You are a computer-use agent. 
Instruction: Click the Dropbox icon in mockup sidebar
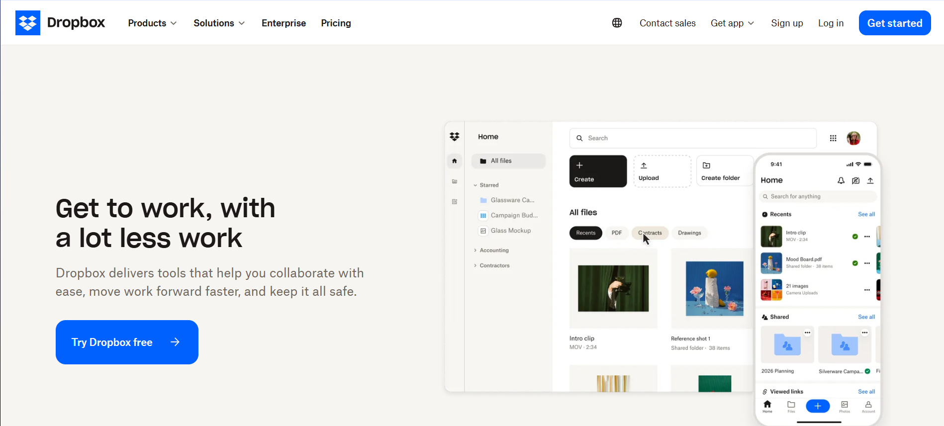coord(454,136)
